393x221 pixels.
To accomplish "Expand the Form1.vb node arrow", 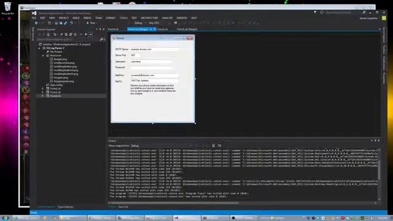I will tap(42, 88).
